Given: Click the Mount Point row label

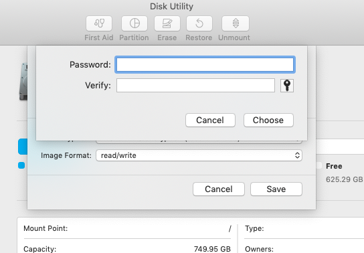Looking at the screenshot, I should [x=45, y=228].
